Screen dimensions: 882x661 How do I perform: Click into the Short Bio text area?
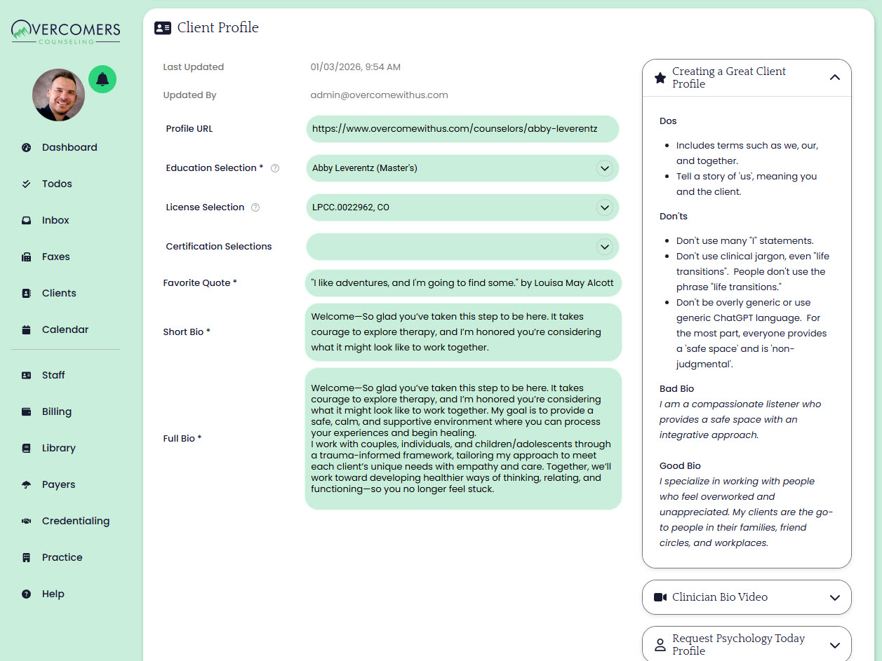(x=463, y=332)
